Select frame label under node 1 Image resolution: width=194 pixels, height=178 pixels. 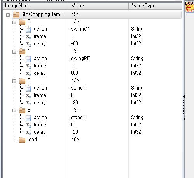[x=40, y=66]
